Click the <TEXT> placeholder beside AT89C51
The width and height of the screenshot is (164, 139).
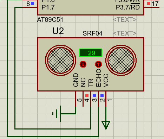click(125, 20)
